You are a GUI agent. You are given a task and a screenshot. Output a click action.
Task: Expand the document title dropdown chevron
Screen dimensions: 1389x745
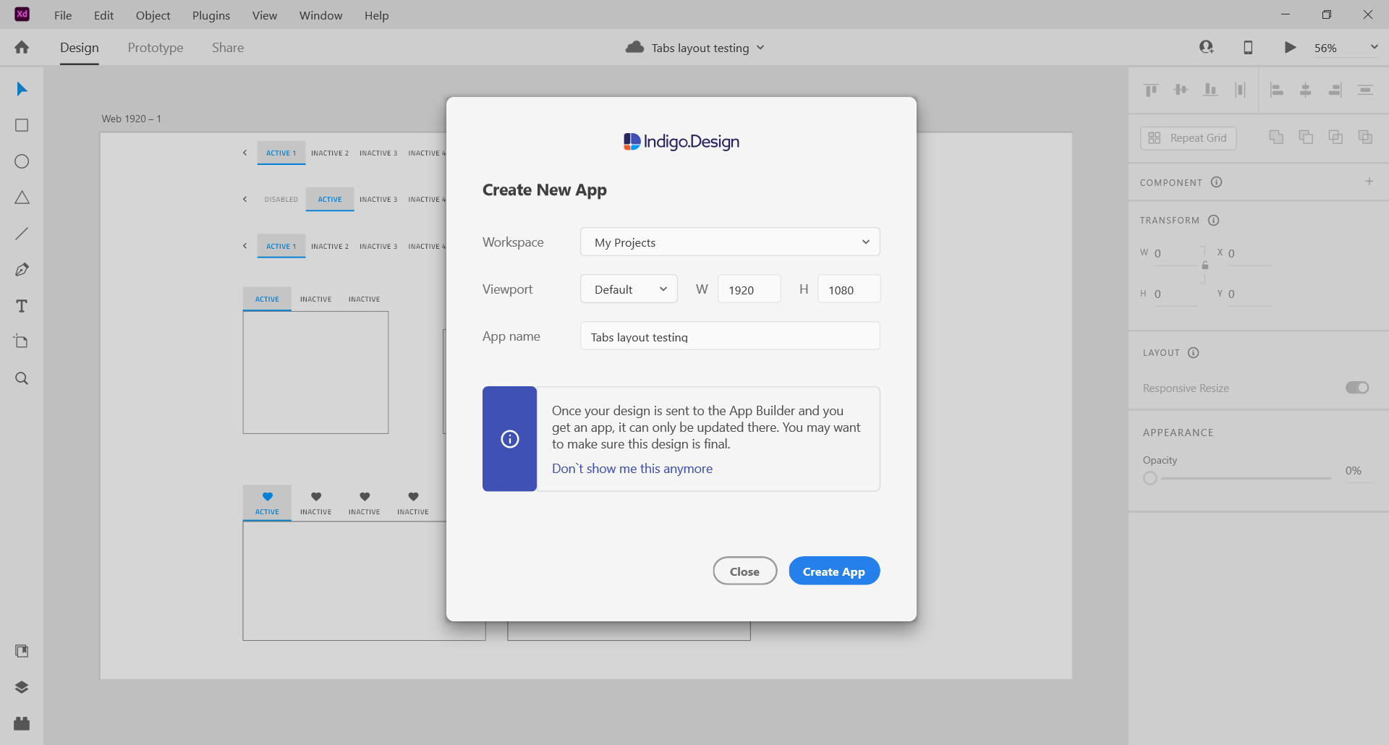click(x=760, y=48)
